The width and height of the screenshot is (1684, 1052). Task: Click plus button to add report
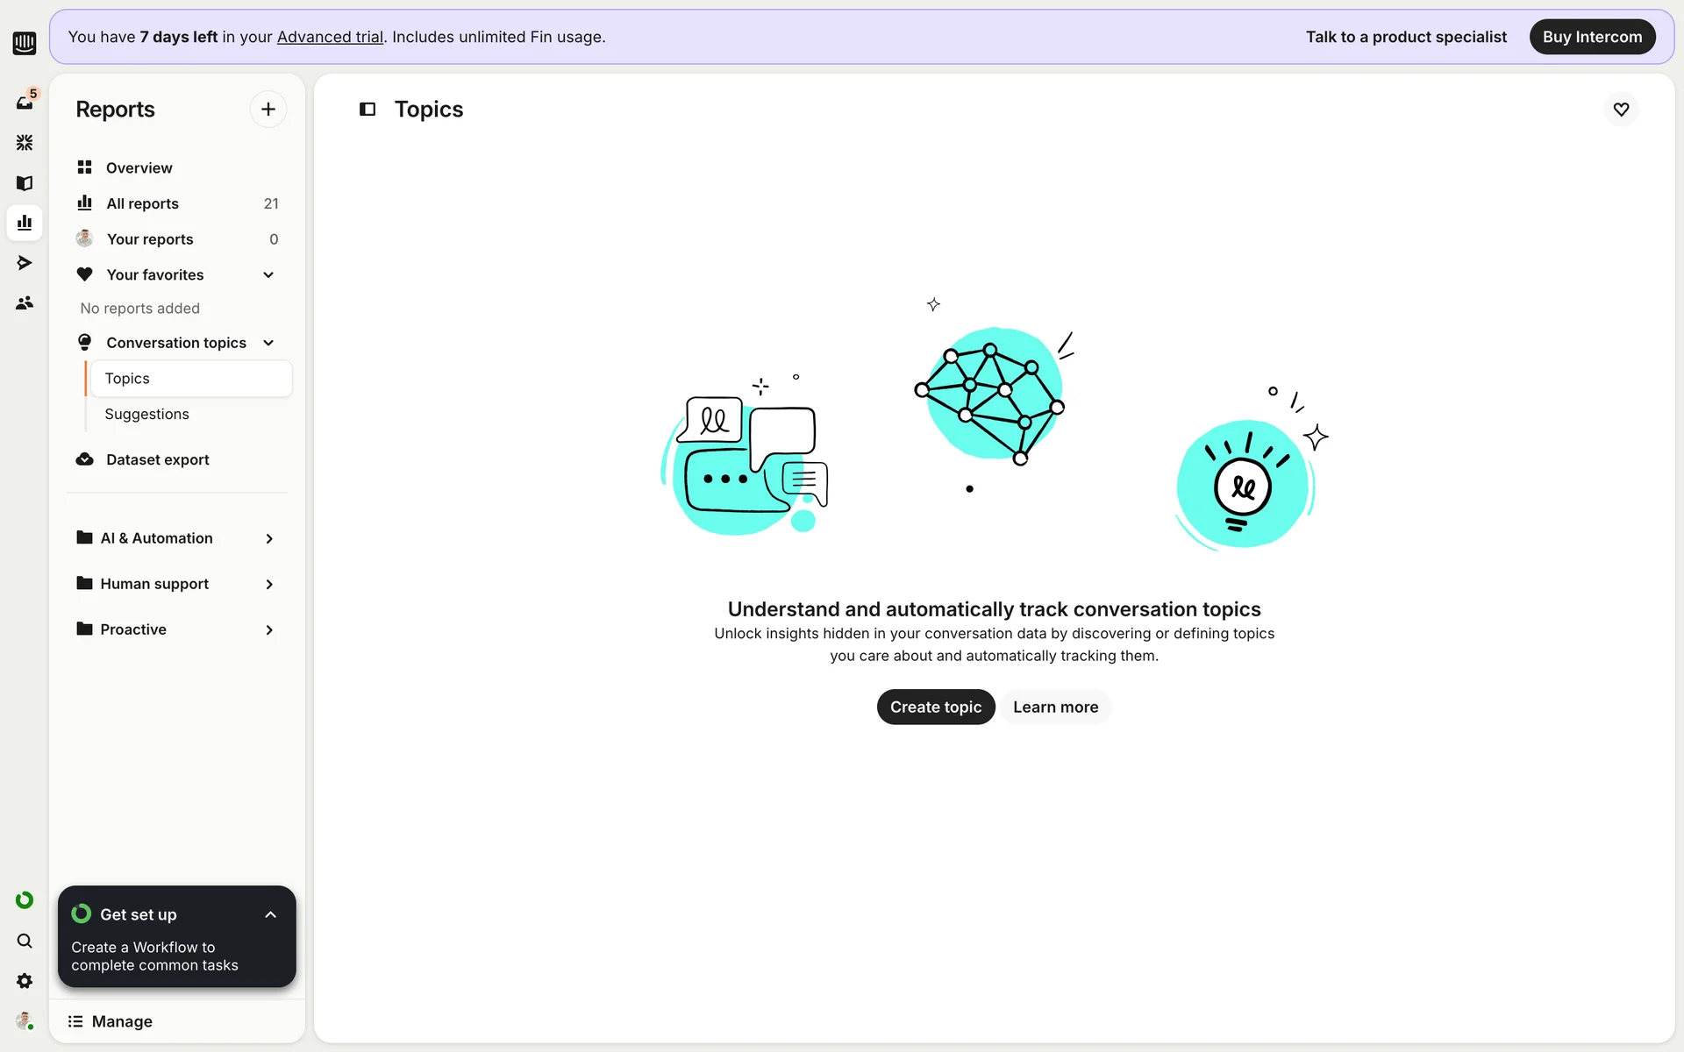[x=268, y=110]
